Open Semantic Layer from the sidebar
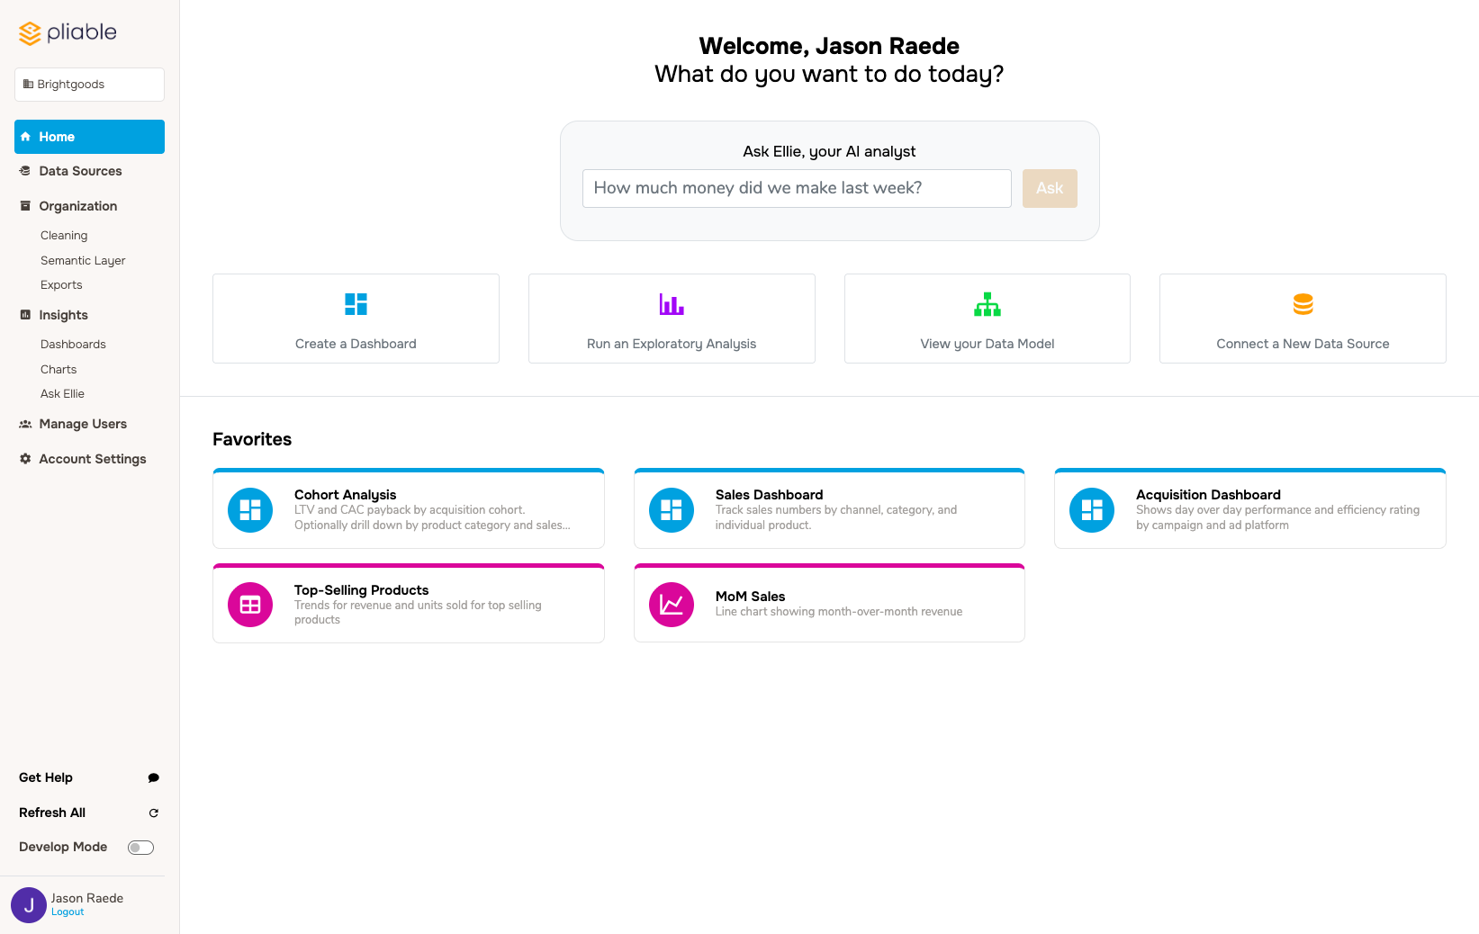The width and height of the screenshot is (1479, 934). click(83, 261)
